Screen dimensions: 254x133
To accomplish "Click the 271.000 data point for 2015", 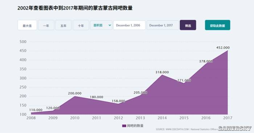I will pos(184,83).
